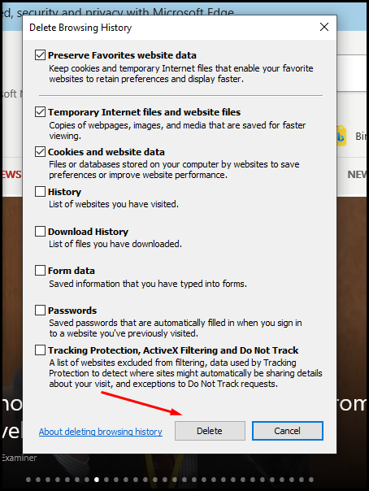Image resolution: width=369 pixels, height=491 pixels.
Task: Click the Download History label text
Action: [x=89, y=232]
